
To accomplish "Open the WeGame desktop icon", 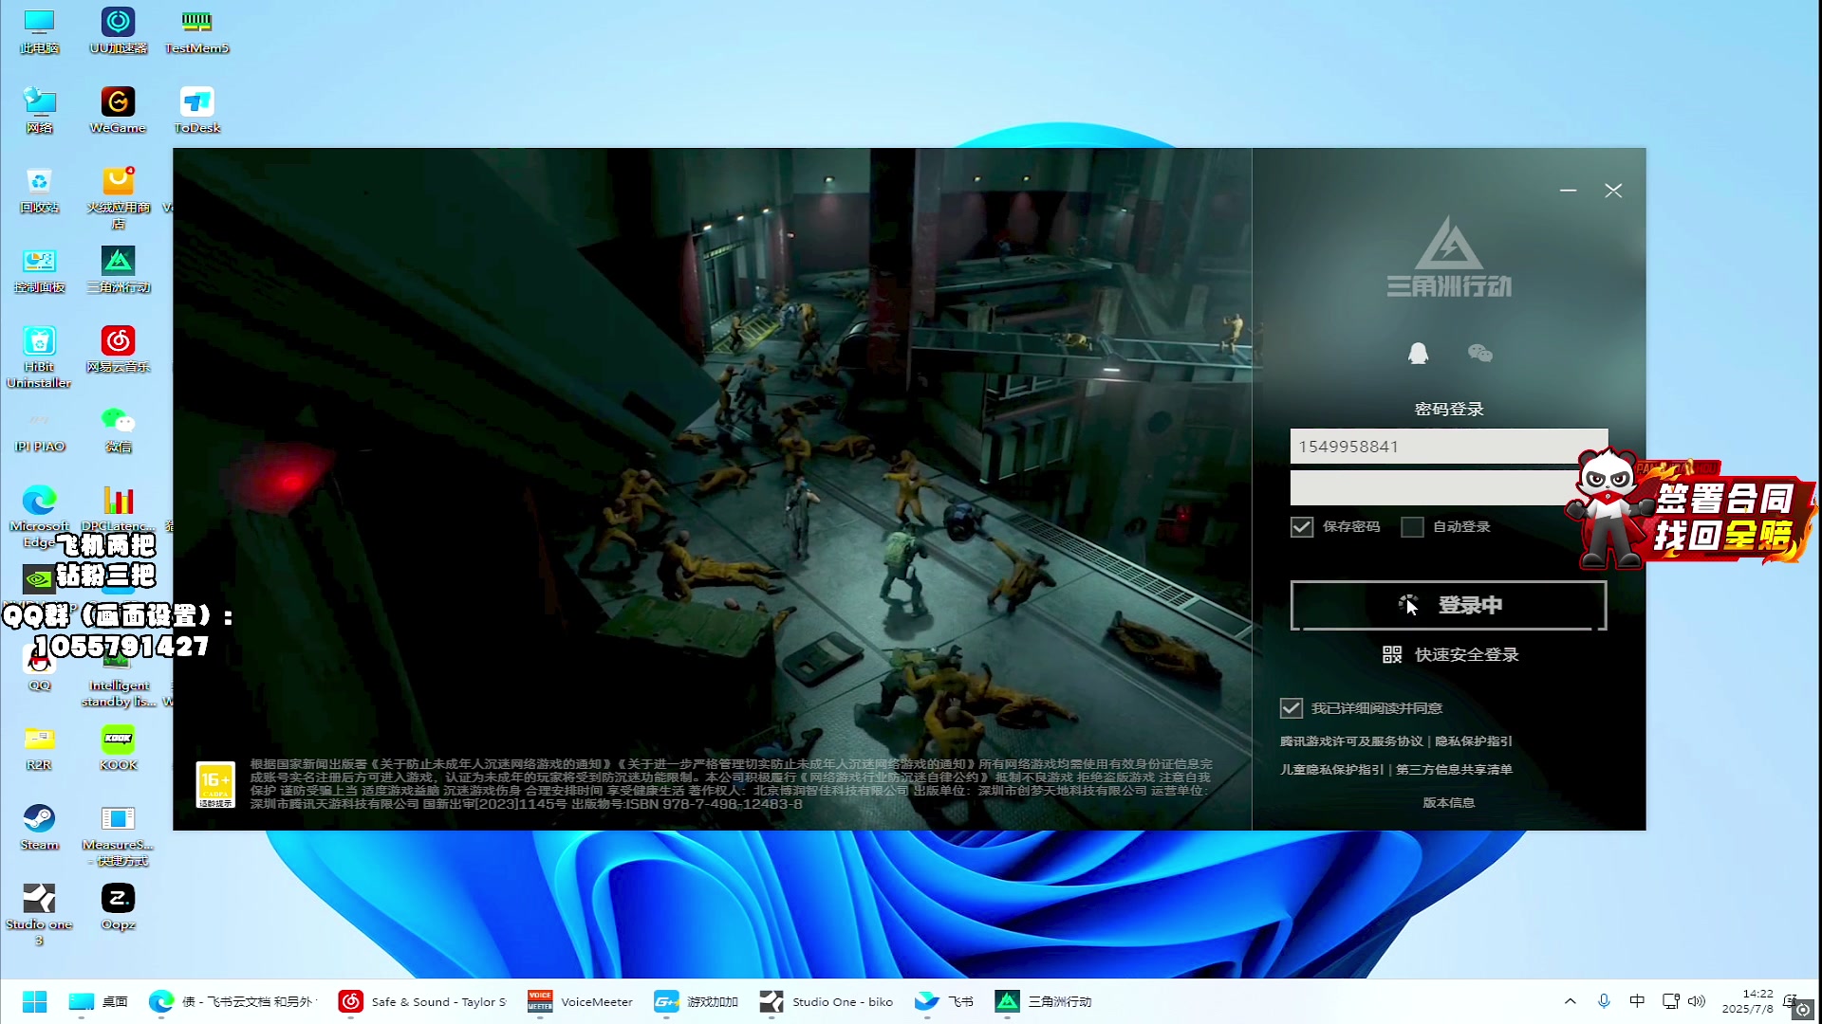I will click(118, 110).
